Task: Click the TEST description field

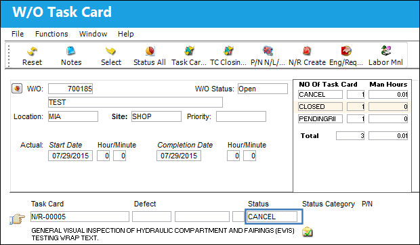Action: pos(135,102)
